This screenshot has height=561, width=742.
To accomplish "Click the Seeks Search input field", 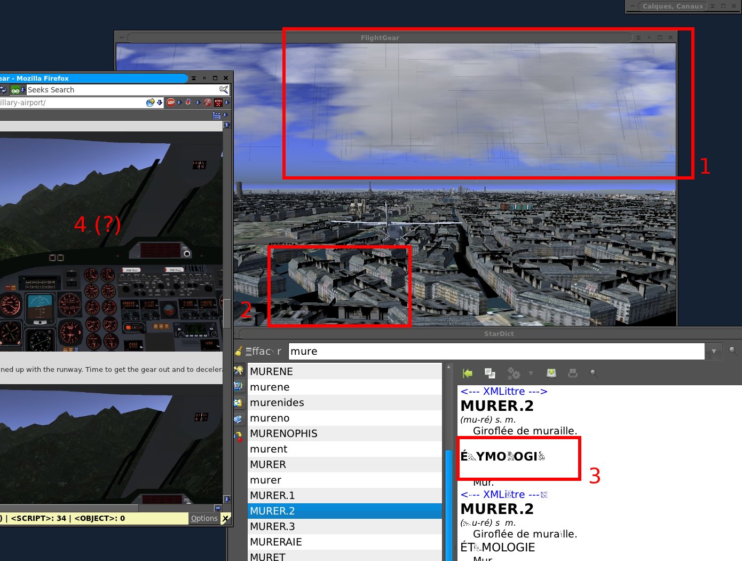I will (120, 90).
